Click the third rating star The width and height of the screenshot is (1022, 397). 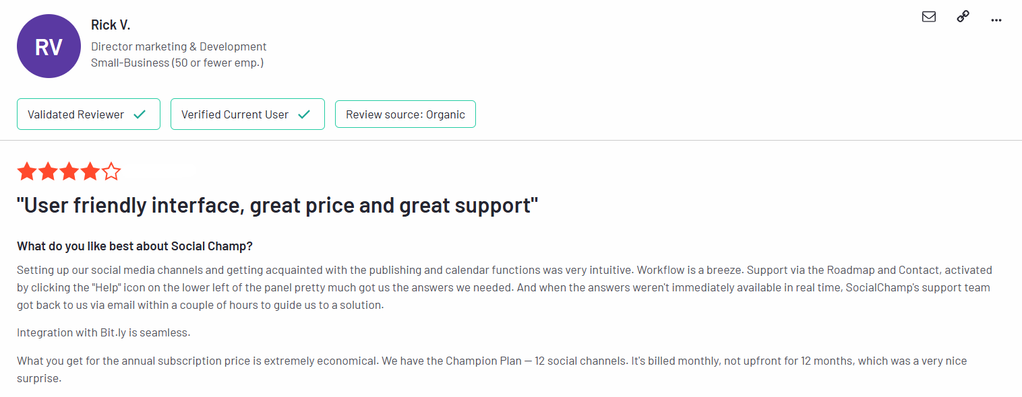[x=69, y=172]
